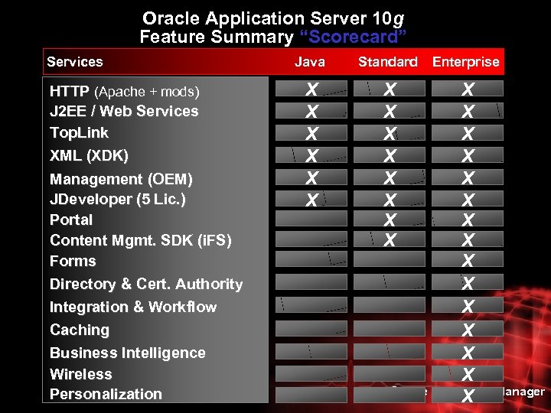
Task: Click the X in TopLink row, Standard column
Action: pos(390,133)
